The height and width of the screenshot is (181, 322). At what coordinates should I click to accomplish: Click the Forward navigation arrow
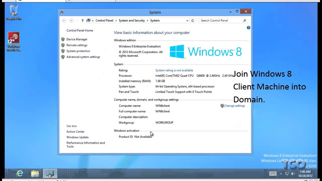coord(71,21)
